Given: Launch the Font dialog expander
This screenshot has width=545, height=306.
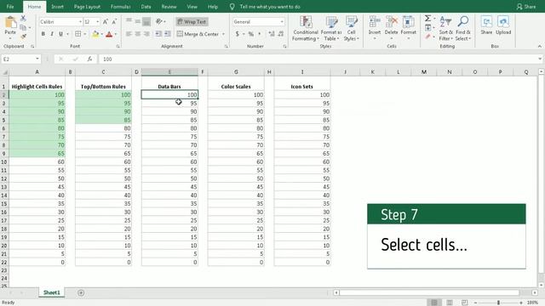Looking at the screenshot, I should pos(118,46).
